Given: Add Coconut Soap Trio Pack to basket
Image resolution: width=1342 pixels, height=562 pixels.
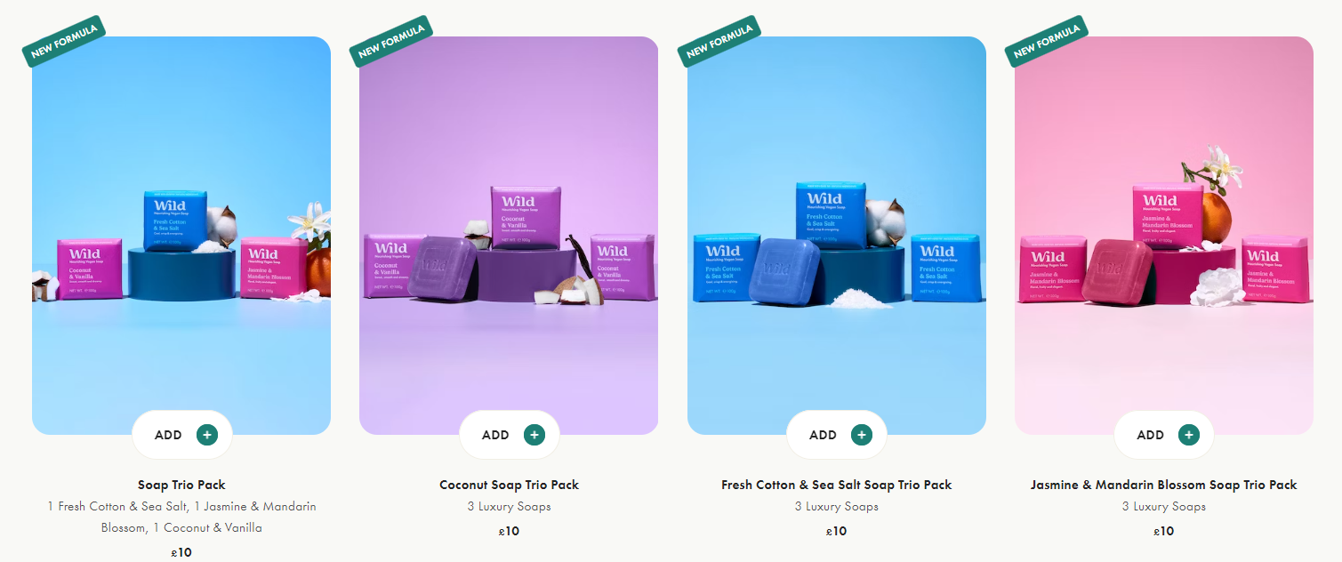Looking at the screenshot, I should tap(510, 435).
